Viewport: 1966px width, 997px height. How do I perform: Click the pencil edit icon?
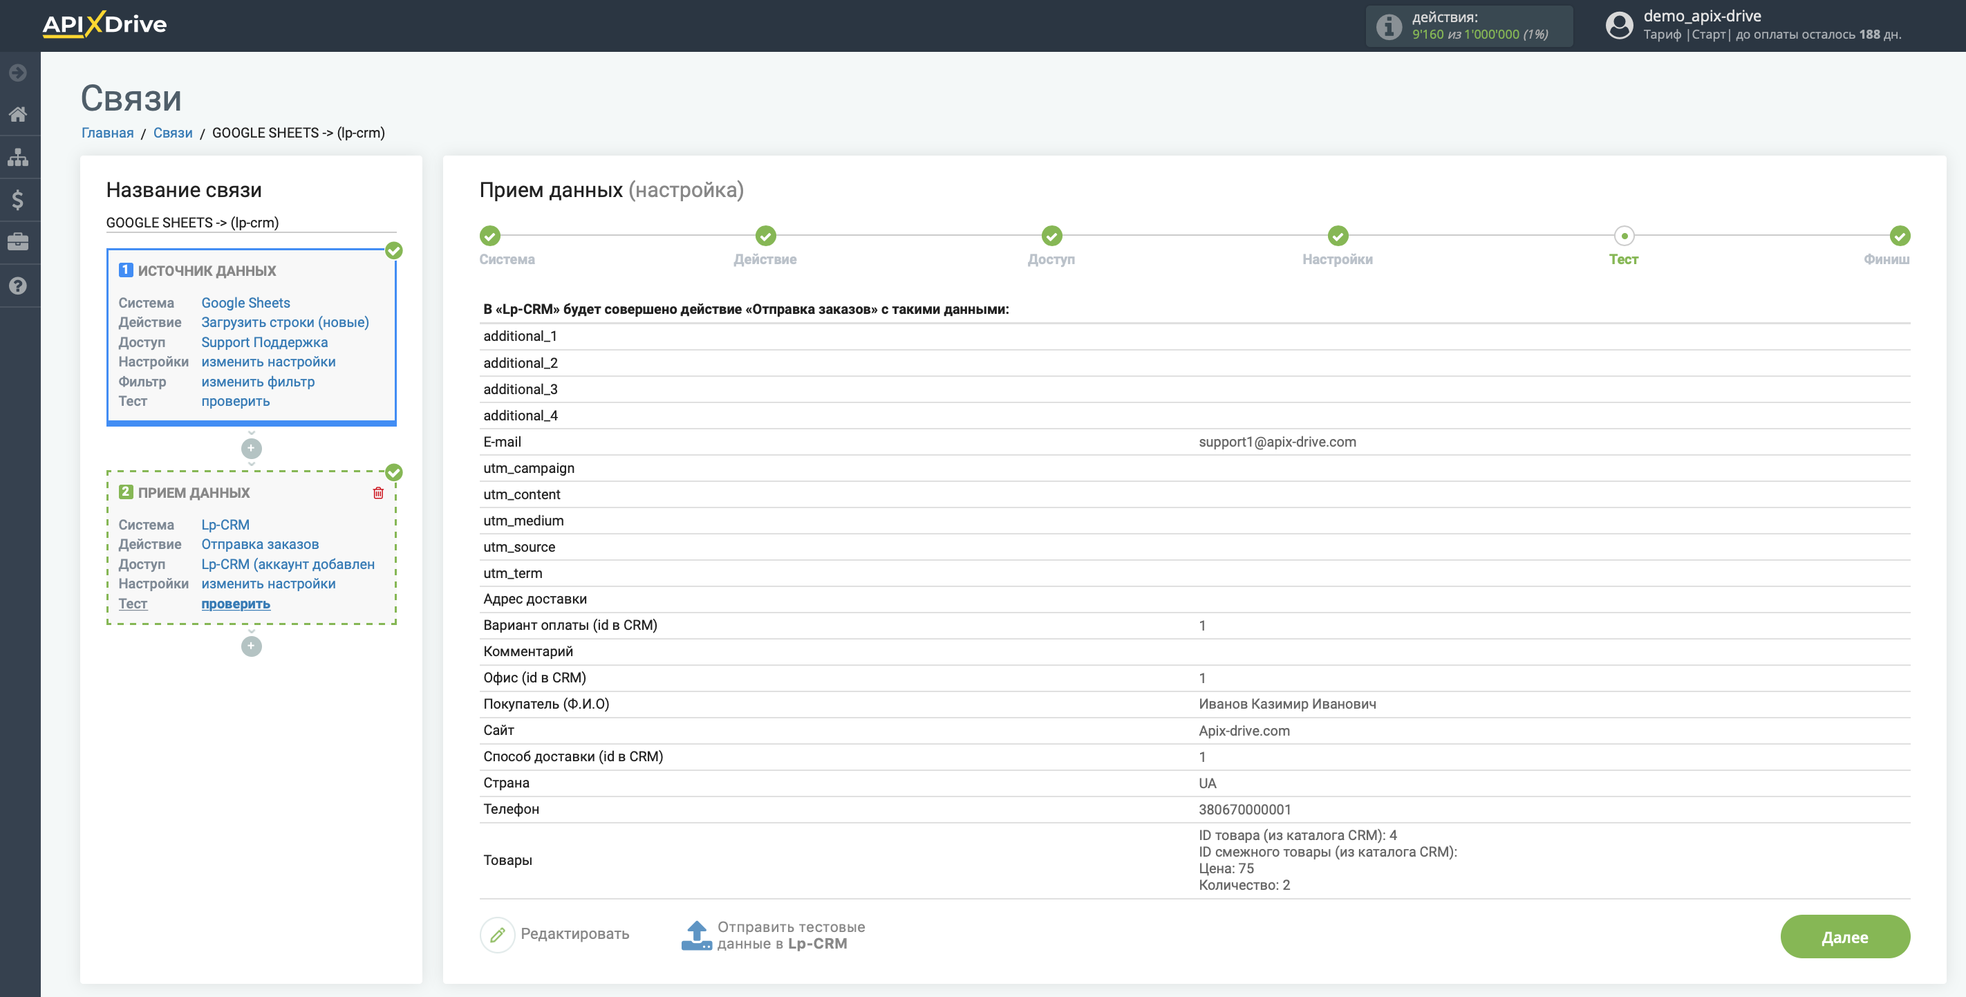(498, 934)
